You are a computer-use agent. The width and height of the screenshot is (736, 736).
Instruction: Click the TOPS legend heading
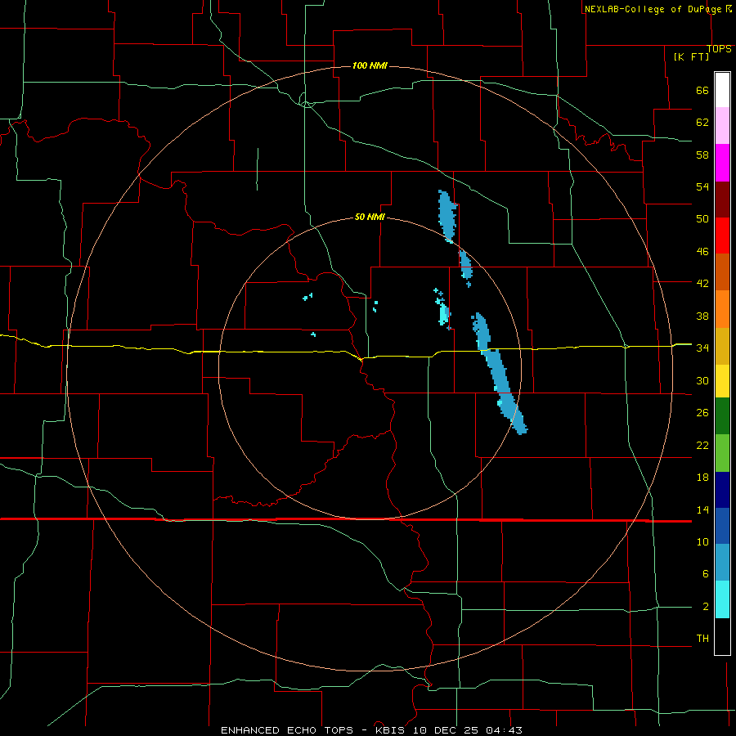[719, 49]
